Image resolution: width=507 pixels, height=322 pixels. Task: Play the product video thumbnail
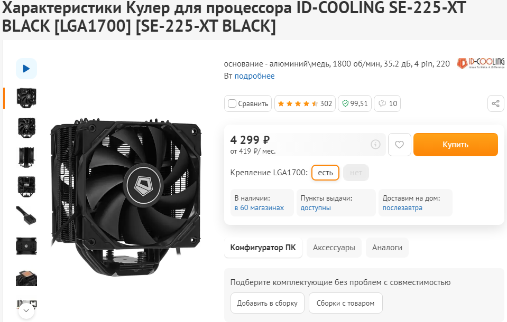pos(26,69)
